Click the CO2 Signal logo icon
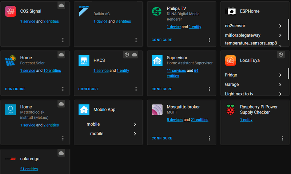Image resolution: width=291 pixels, height=174 pixels. pyautogui.click(x=11, y=11)
